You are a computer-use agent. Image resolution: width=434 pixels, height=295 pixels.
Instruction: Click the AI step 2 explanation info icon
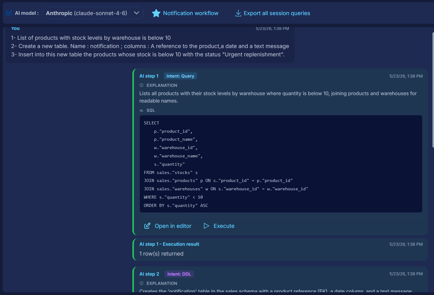142,283
